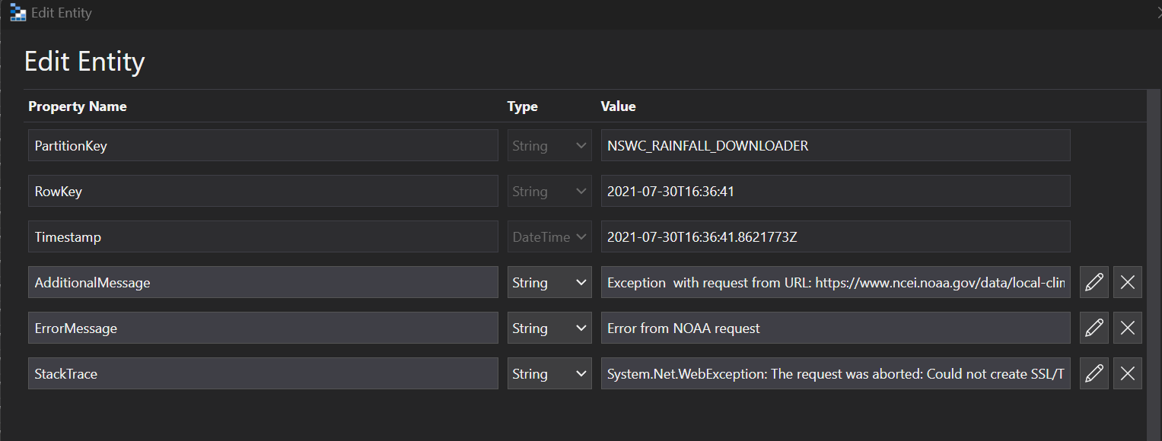
Task: Edit the StackTrace value with pencil icon
Action: [x=1094, y=373]
